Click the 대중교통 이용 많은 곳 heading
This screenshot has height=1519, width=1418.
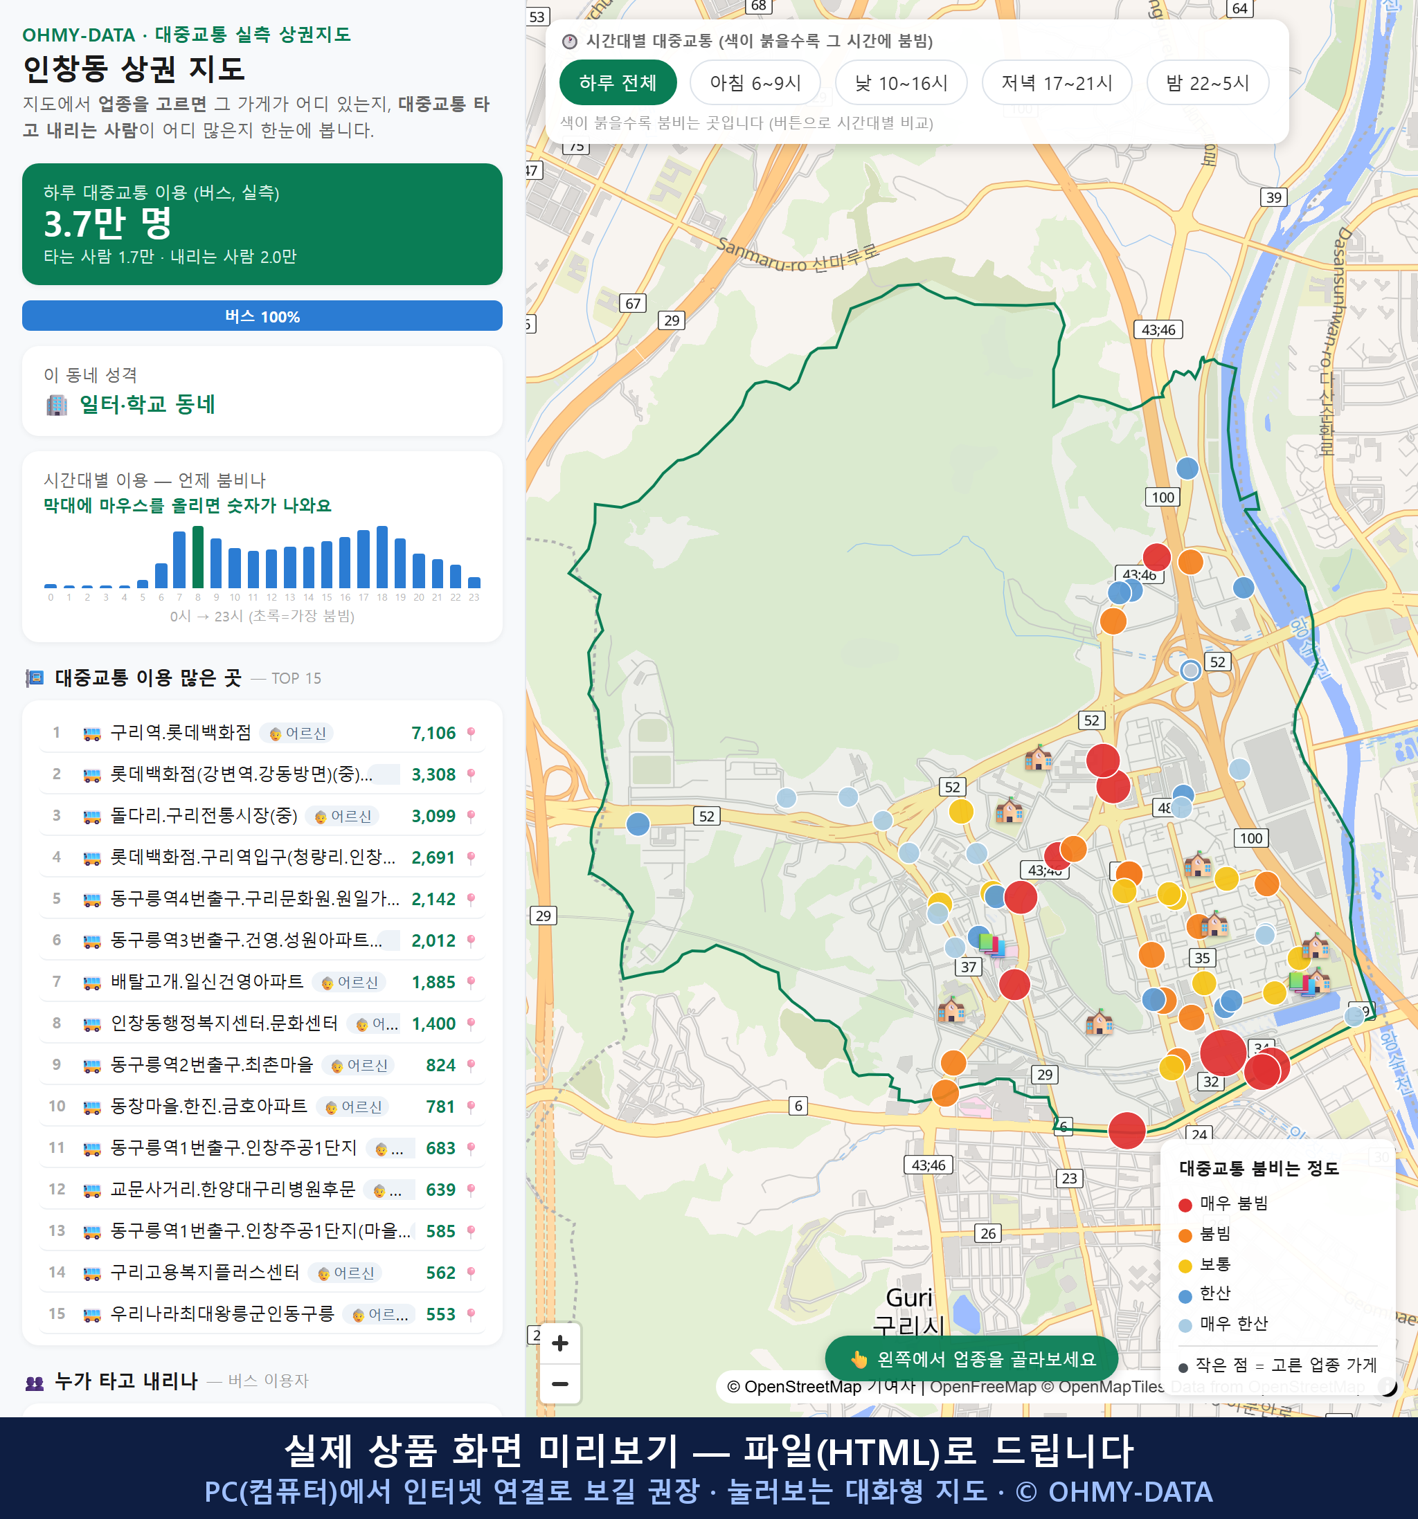(148, 677)
